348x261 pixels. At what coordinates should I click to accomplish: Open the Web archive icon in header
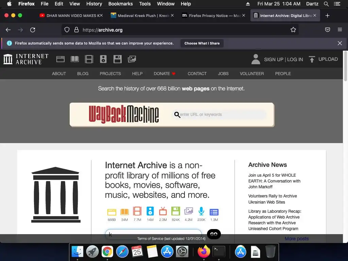point(60,59)
